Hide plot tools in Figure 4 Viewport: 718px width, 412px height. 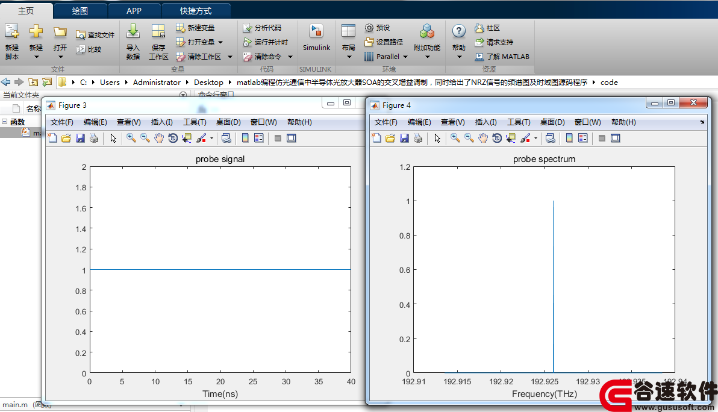click(x=602, y=139)
